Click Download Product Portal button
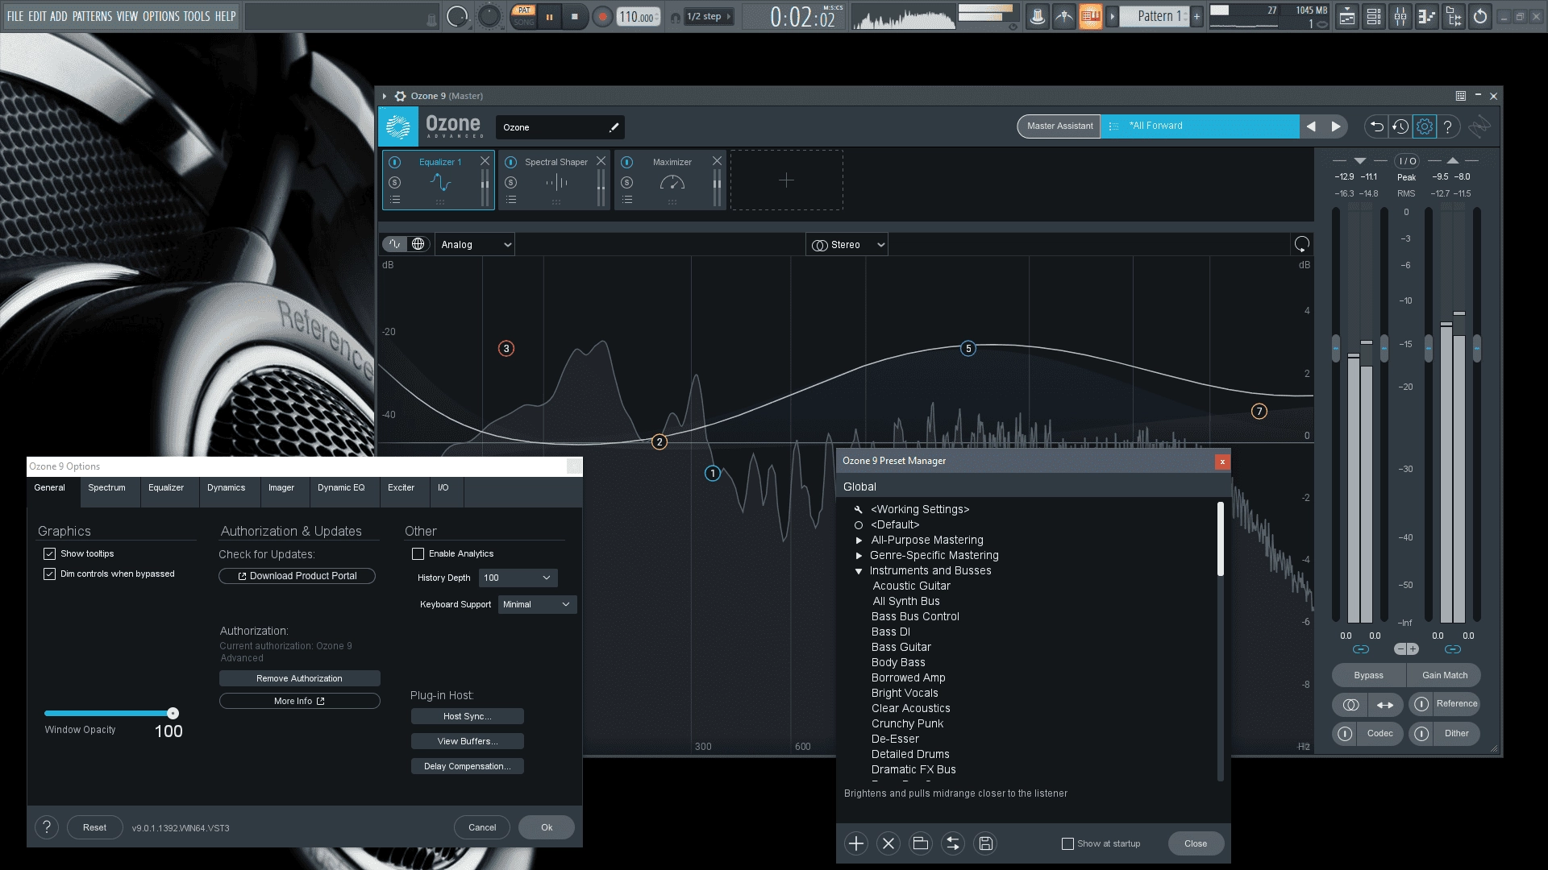1548x870 pixels. [298, 577]
